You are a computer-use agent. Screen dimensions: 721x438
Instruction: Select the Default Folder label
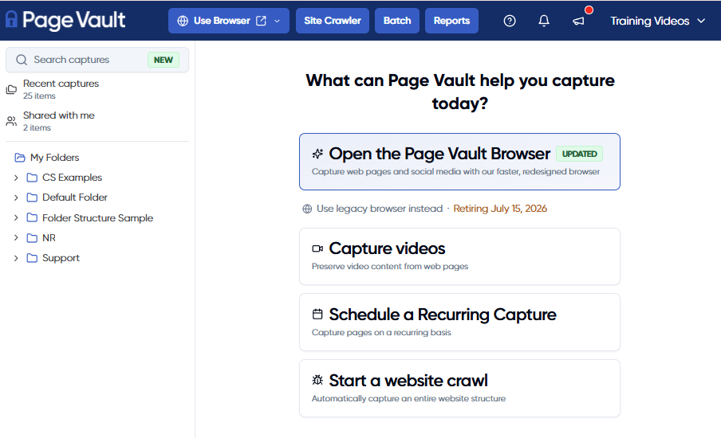[x=74, y=197]
